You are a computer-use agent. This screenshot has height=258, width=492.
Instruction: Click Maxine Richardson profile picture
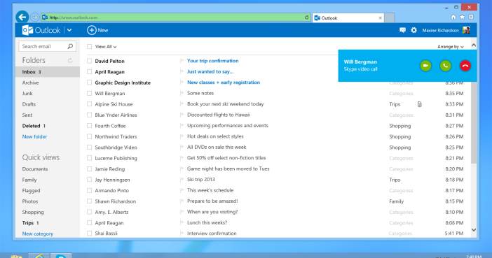coord(466,30)
